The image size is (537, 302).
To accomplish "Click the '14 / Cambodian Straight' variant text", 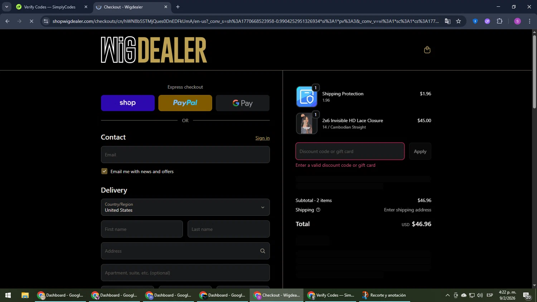I will [x=344, y=127].
